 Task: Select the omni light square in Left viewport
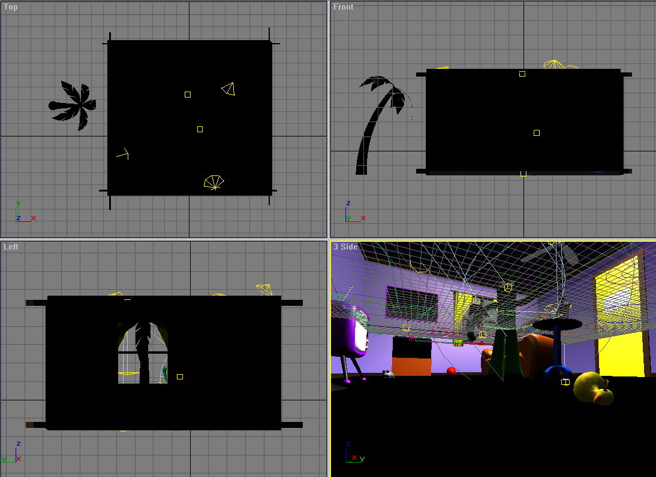pyautogui.click(x=180, y=377)
